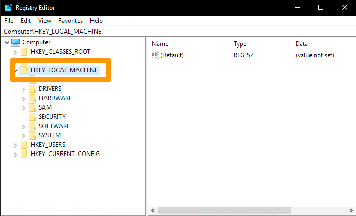The image size is (356, 216).
Task: Click the HARDWARE folder icon
Action: [33, 98]
